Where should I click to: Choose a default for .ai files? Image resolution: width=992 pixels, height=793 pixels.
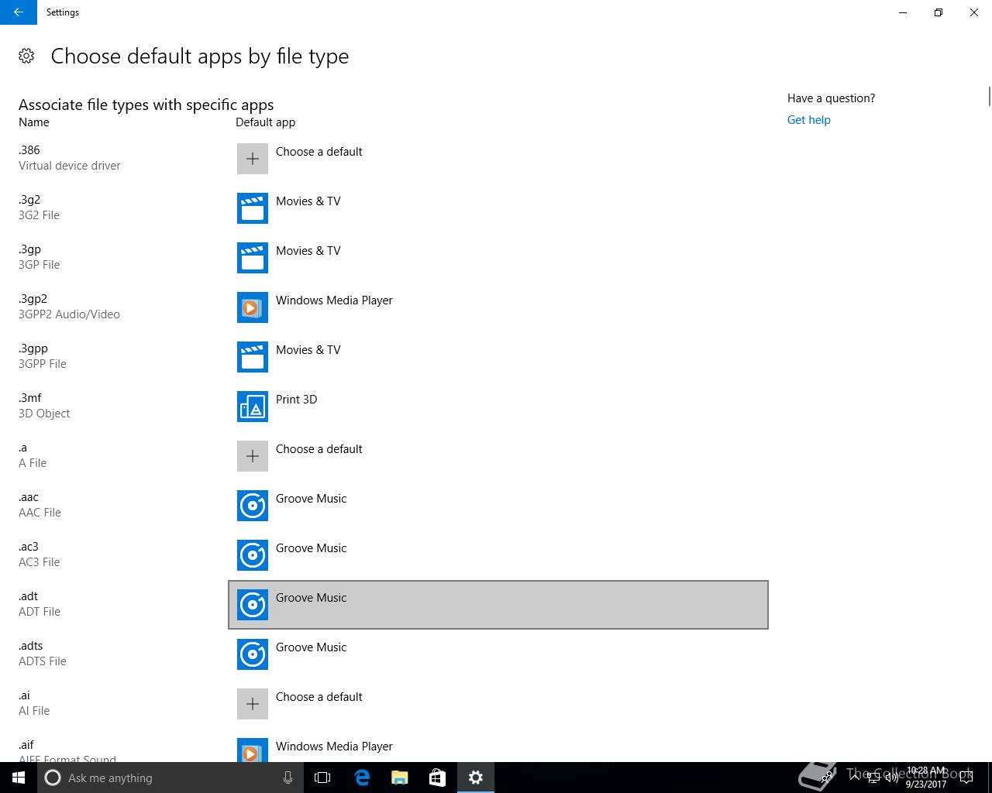pyautogui.click(x=498, y=704)
